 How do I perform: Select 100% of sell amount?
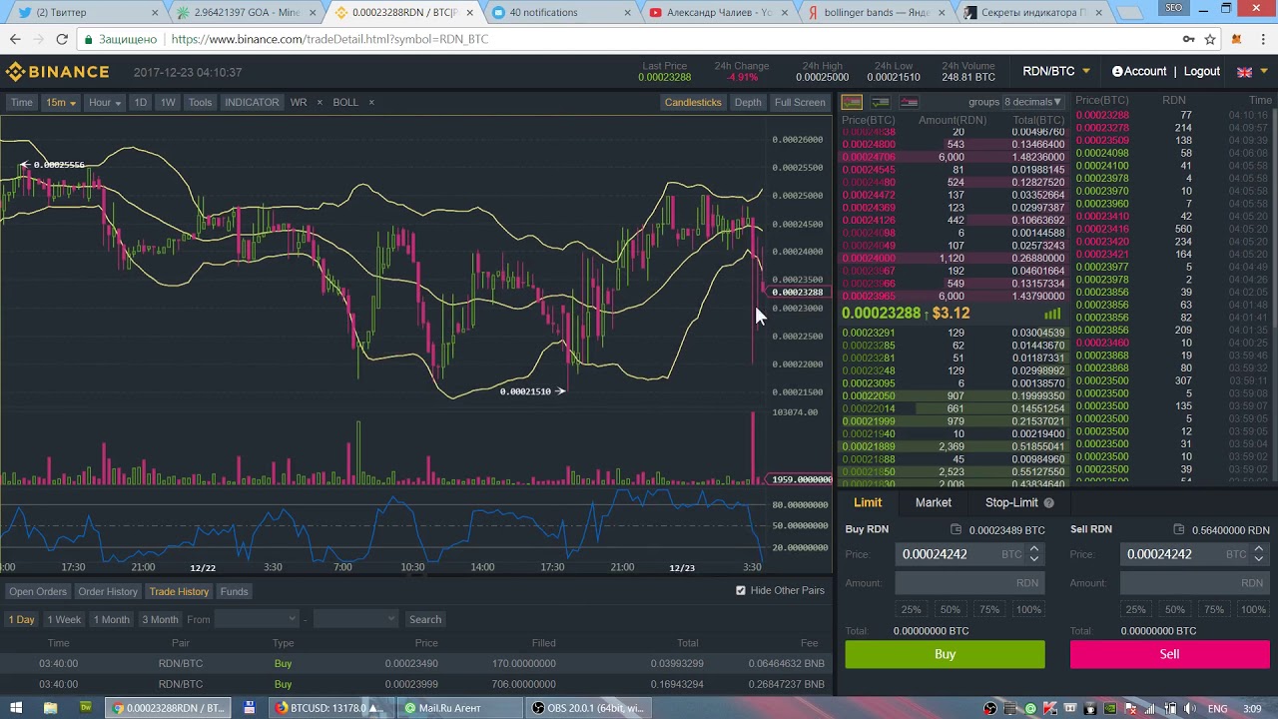click(x=1253, y=609)
